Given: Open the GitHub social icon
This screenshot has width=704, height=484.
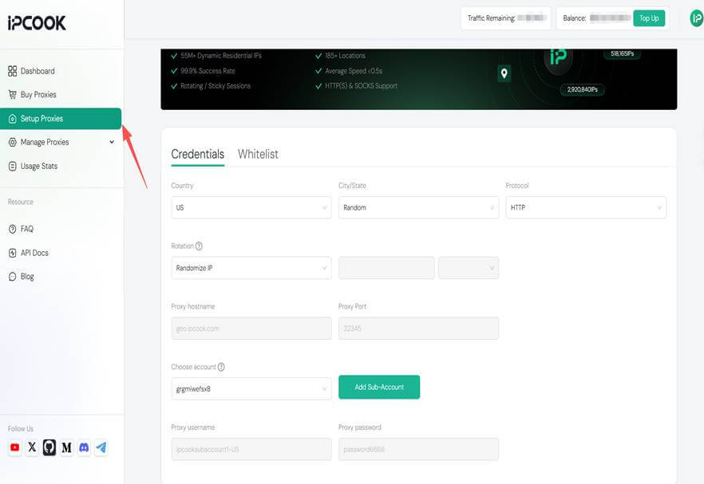Looking at the screenshot, I should coord(49,448).
